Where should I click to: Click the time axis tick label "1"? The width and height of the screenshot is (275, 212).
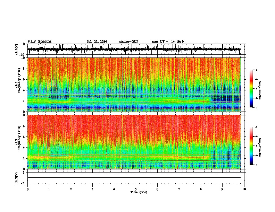[x=49, y=189]
